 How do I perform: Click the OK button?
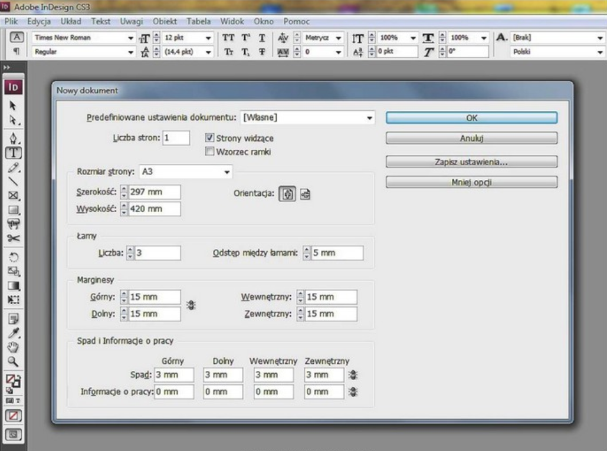pyautogui.click(x=471, y=118)
